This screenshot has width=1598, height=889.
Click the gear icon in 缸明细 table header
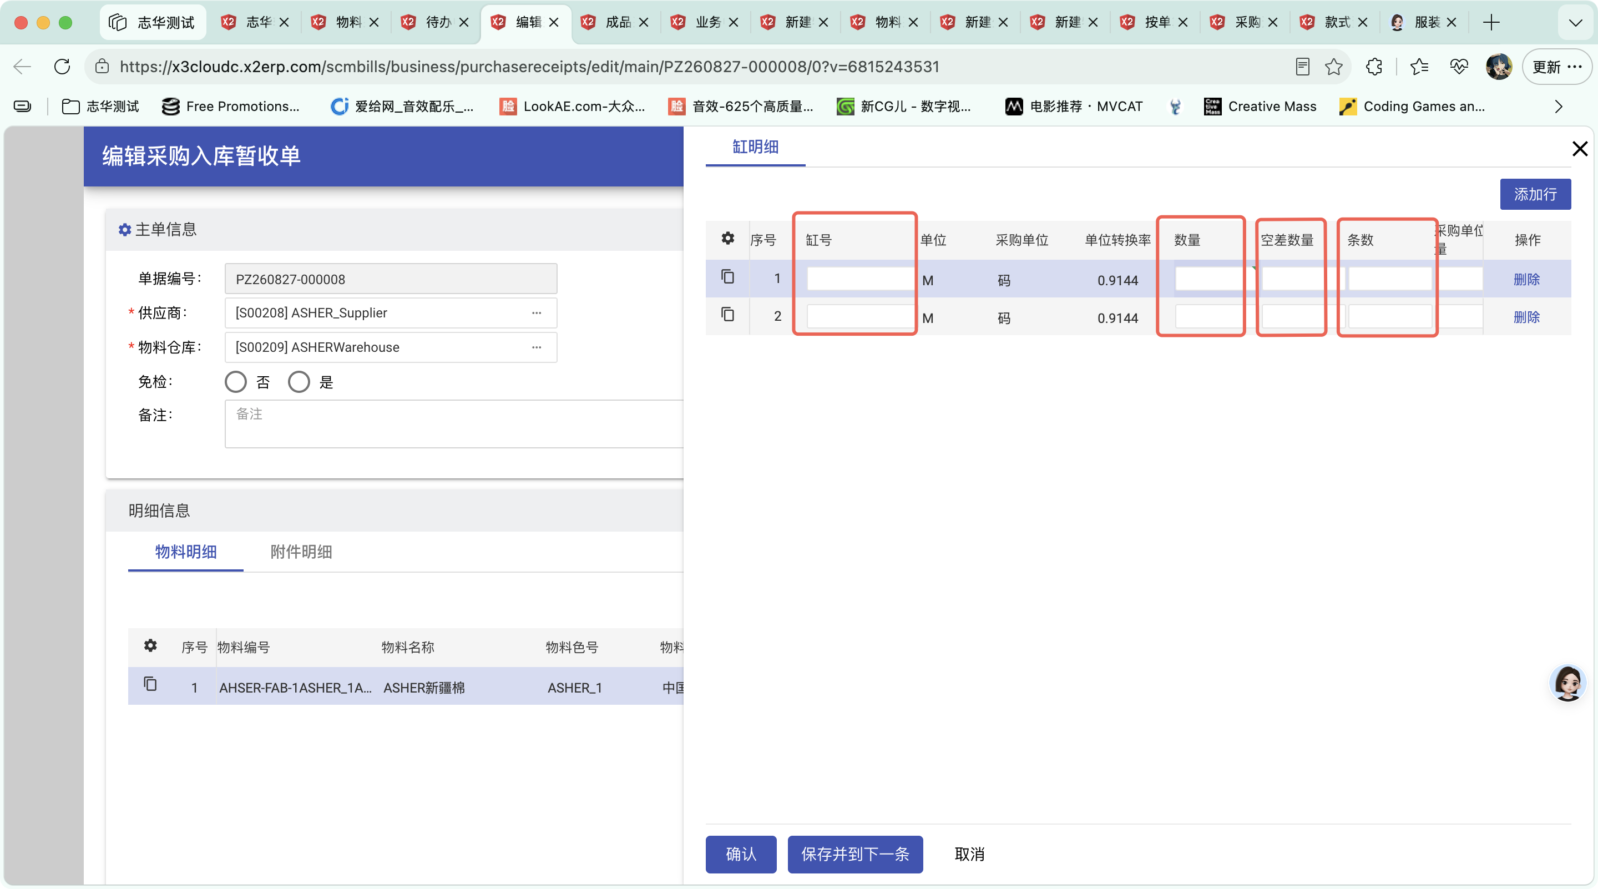pyautogui.click(x=727, y=238)
